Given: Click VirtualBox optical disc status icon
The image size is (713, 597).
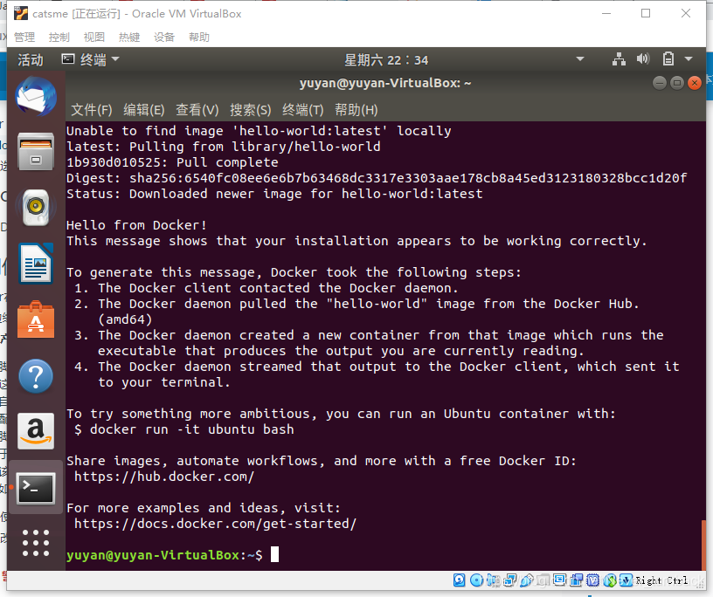Looking at the screenshot, I should point(476,580).
